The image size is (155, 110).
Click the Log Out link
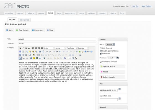pos(135,6)
